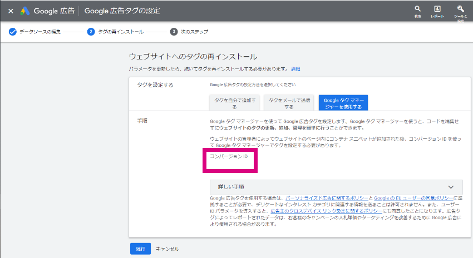This screenshot has height=258, width=473.
Task: Click the タグを設定する label
Action: click(155, 85)
